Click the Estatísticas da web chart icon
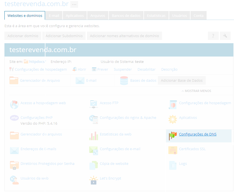The image size is (234, 192). (94, 136)
